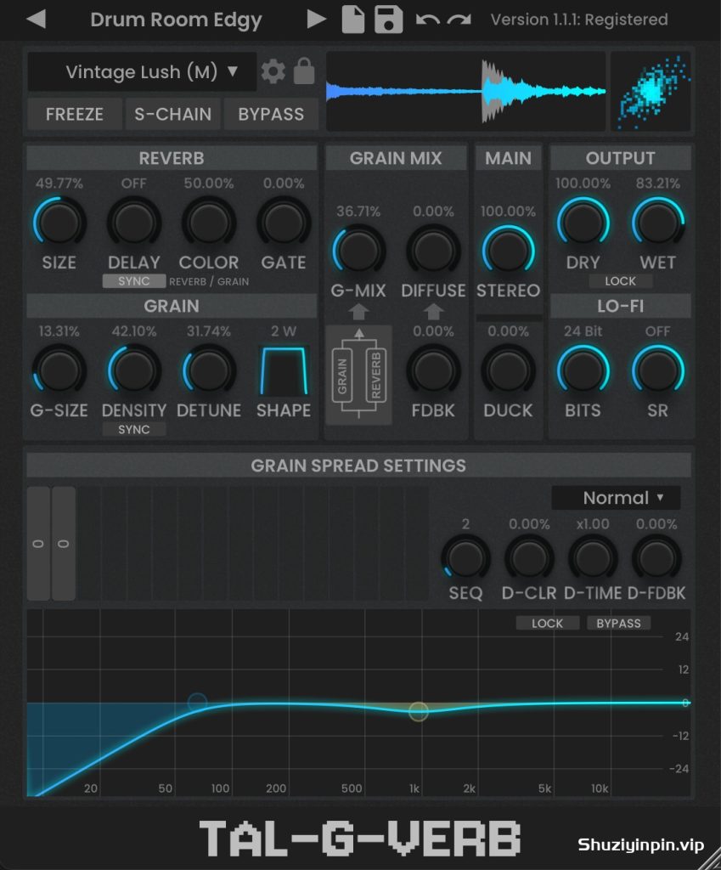The height and width of the screenshot is (870, 721).
Task: Open settings via the gear icon
Action: (x=273, y=71)
